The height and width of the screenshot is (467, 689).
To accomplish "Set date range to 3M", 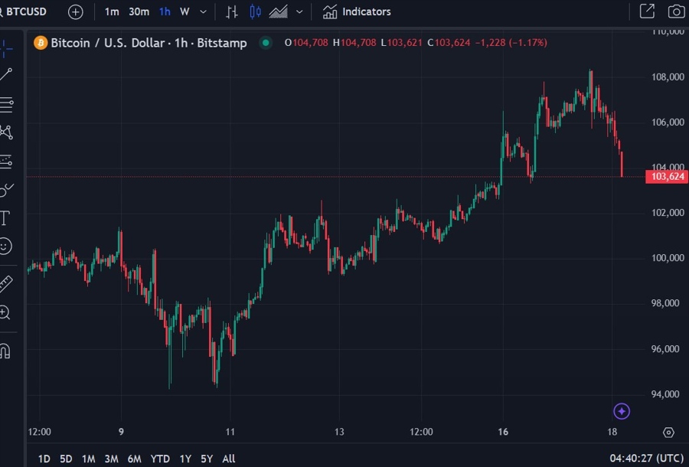I will tap(111, 459).
